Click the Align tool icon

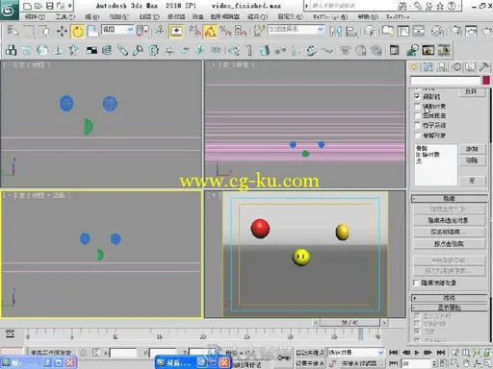point(351,31)
